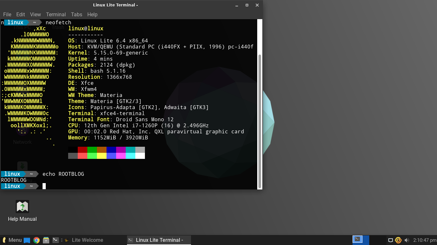Open the Terminal menu
The height and width of the screenshot is (245, 437).
coord(56,14)
